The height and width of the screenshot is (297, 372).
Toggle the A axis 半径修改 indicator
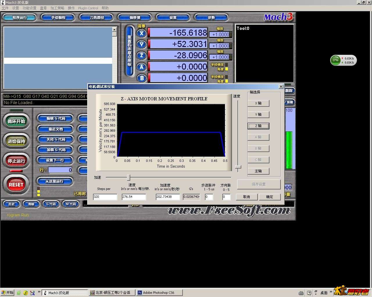pyautogui.click(x=226, y=65)
